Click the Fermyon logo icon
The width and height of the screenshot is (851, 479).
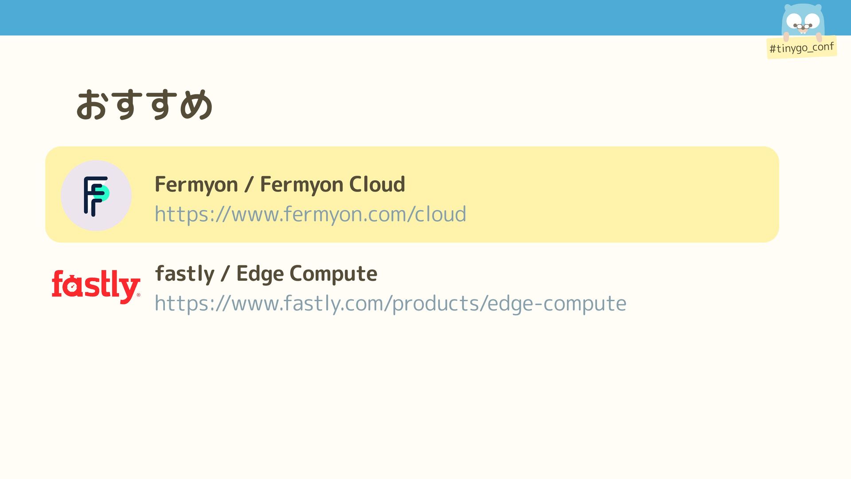(x=95, y=196)
